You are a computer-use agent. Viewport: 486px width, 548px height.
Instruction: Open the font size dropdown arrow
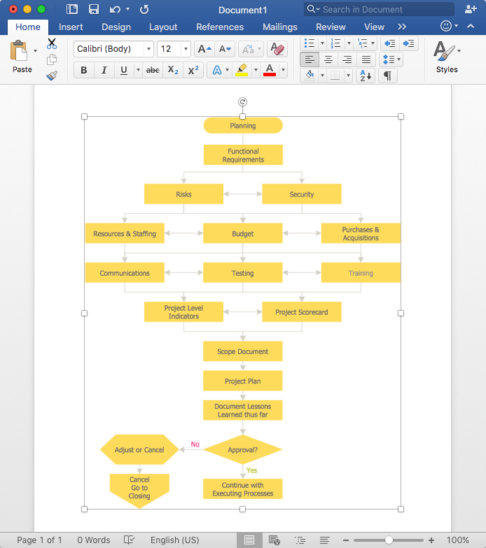186,49
